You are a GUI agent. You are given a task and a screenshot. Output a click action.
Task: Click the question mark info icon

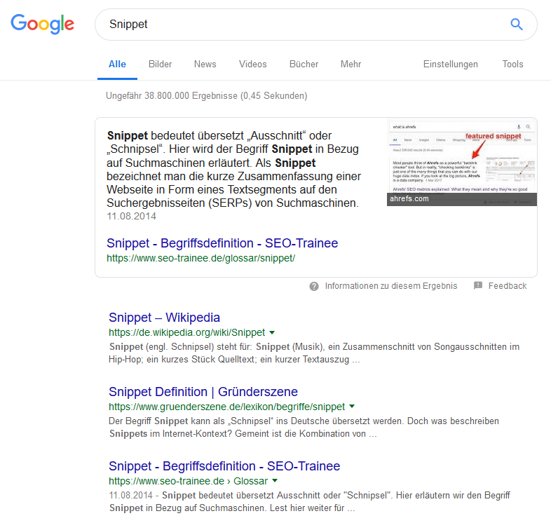click(x=314, y=286)
